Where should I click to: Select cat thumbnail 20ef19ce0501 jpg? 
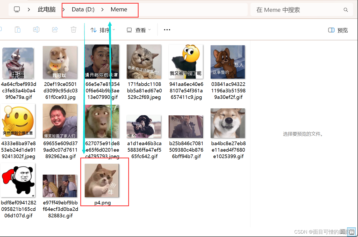click(x=60, y=62)
